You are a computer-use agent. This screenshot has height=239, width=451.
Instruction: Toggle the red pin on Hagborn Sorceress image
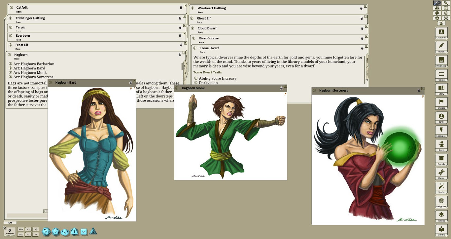[423, 97]
